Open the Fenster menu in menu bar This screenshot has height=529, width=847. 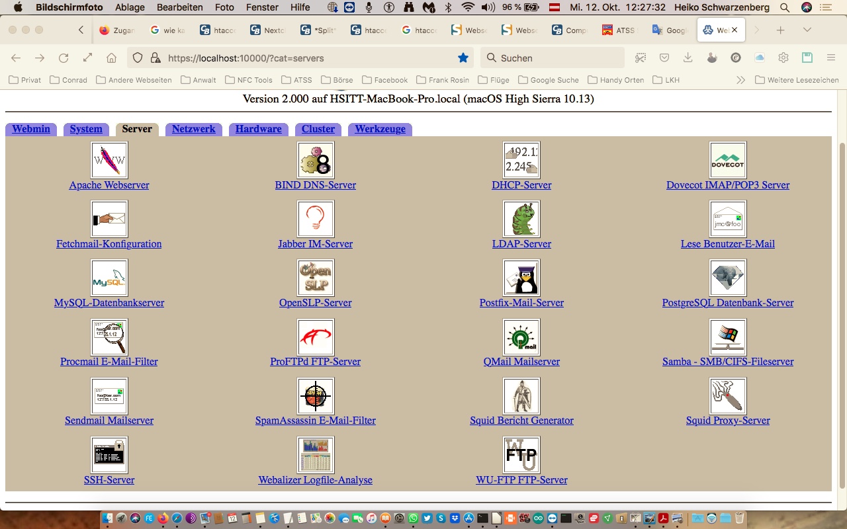262,7
